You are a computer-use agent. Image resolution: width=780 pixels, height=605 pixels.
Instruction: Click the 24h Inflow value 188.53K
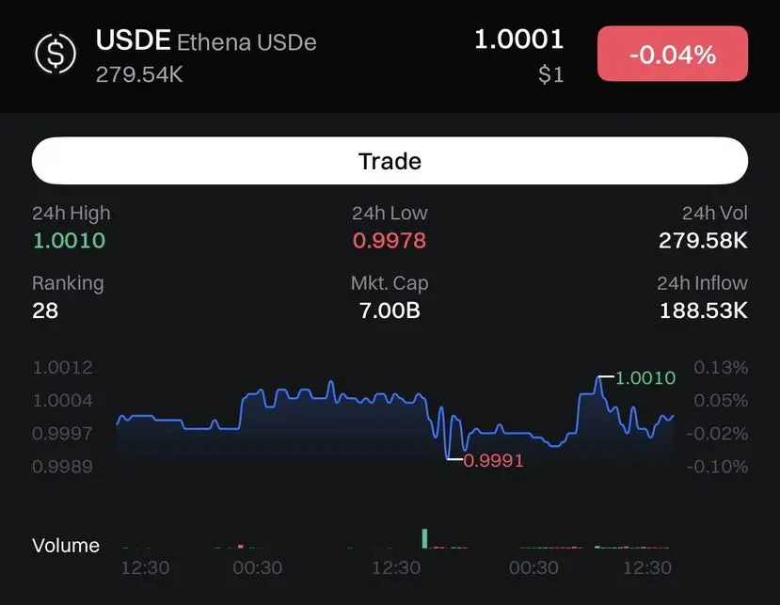pos(704,310)
